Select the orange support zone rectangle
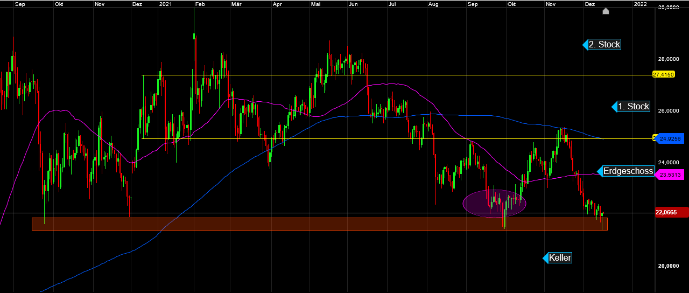The width and height of the screenshot is (689, 293). [x=320, y=224]
